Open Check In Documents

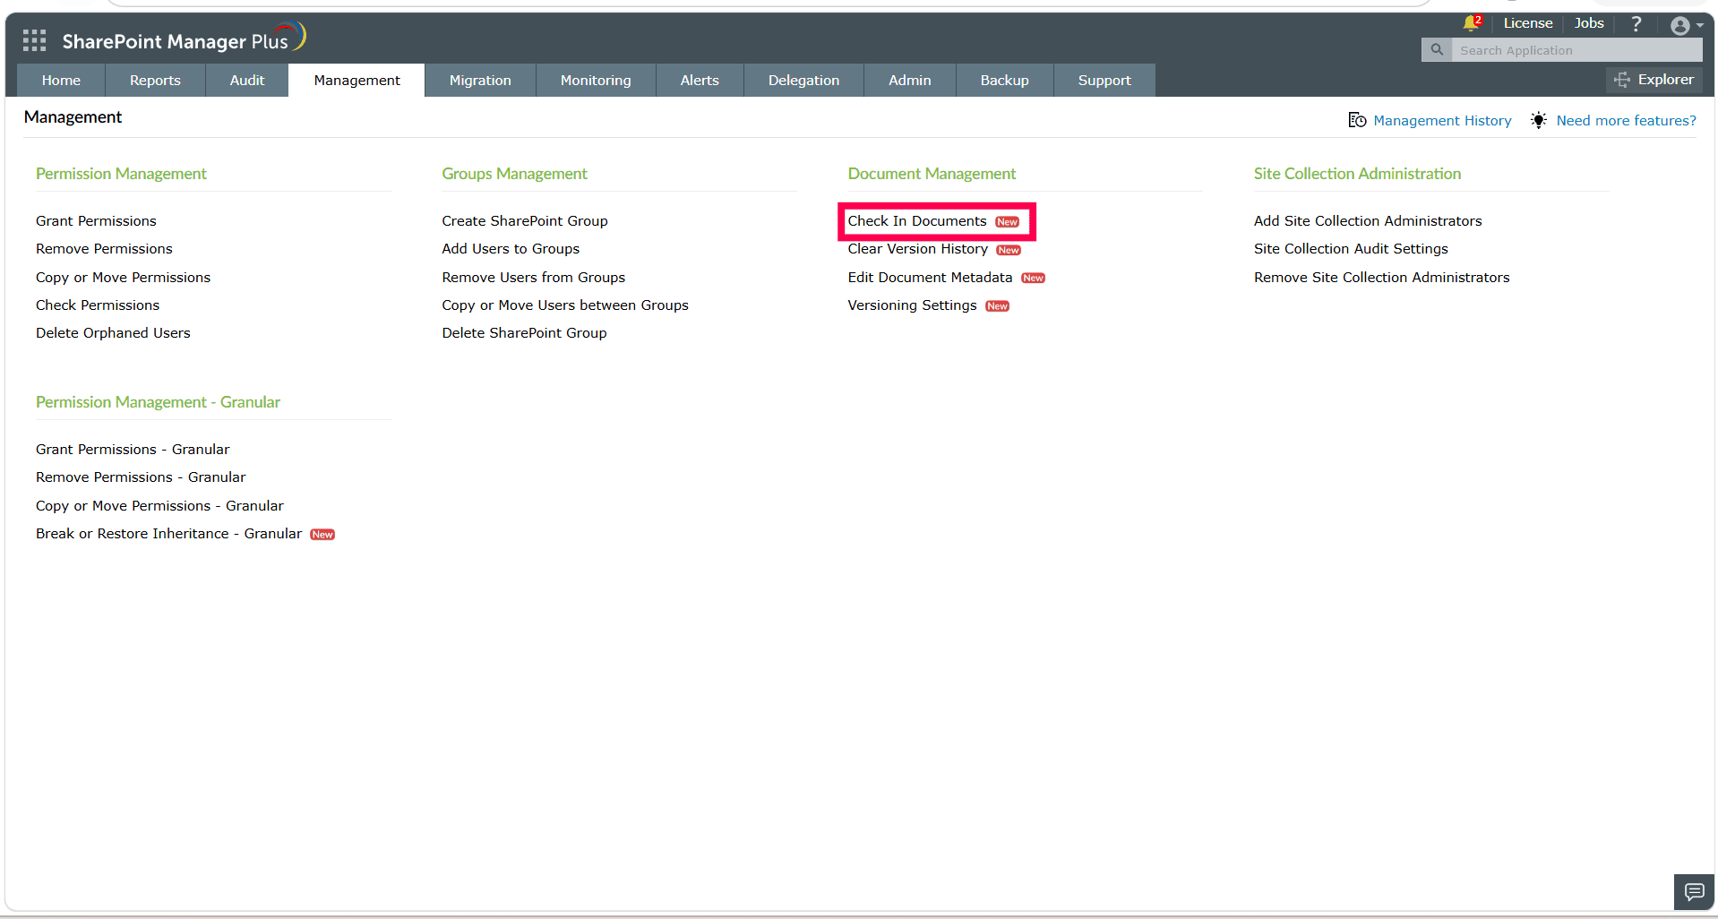tap(917, 221)
